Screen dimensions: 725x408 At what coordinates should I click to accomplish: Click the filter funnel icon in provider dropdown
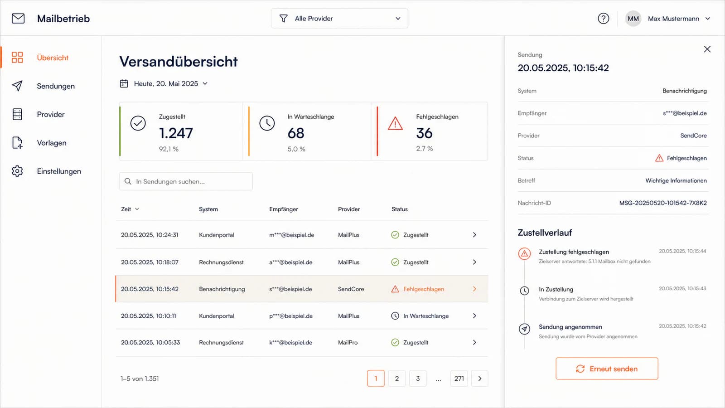tap(283, 19)
